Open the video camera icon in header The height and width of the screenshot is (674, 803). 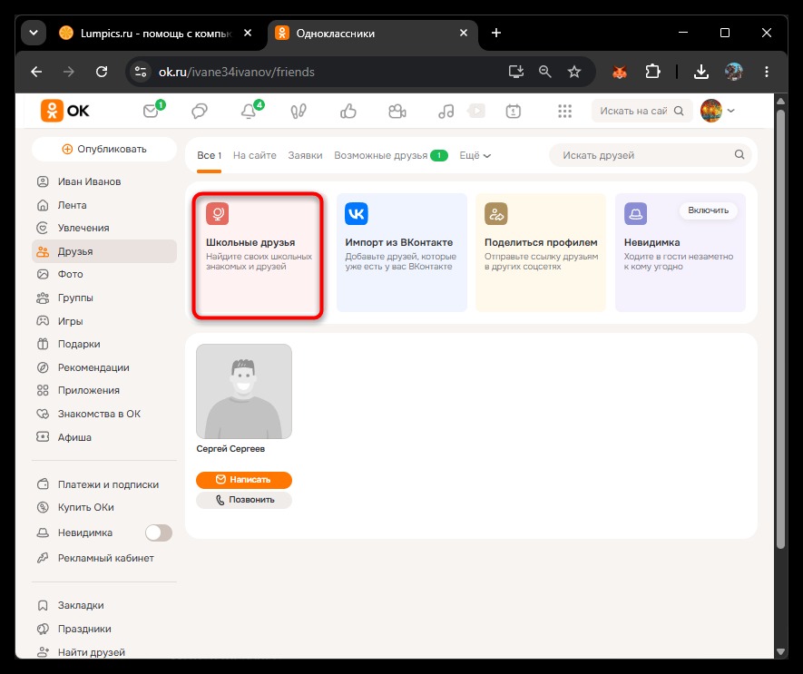(x=397, y=111)
